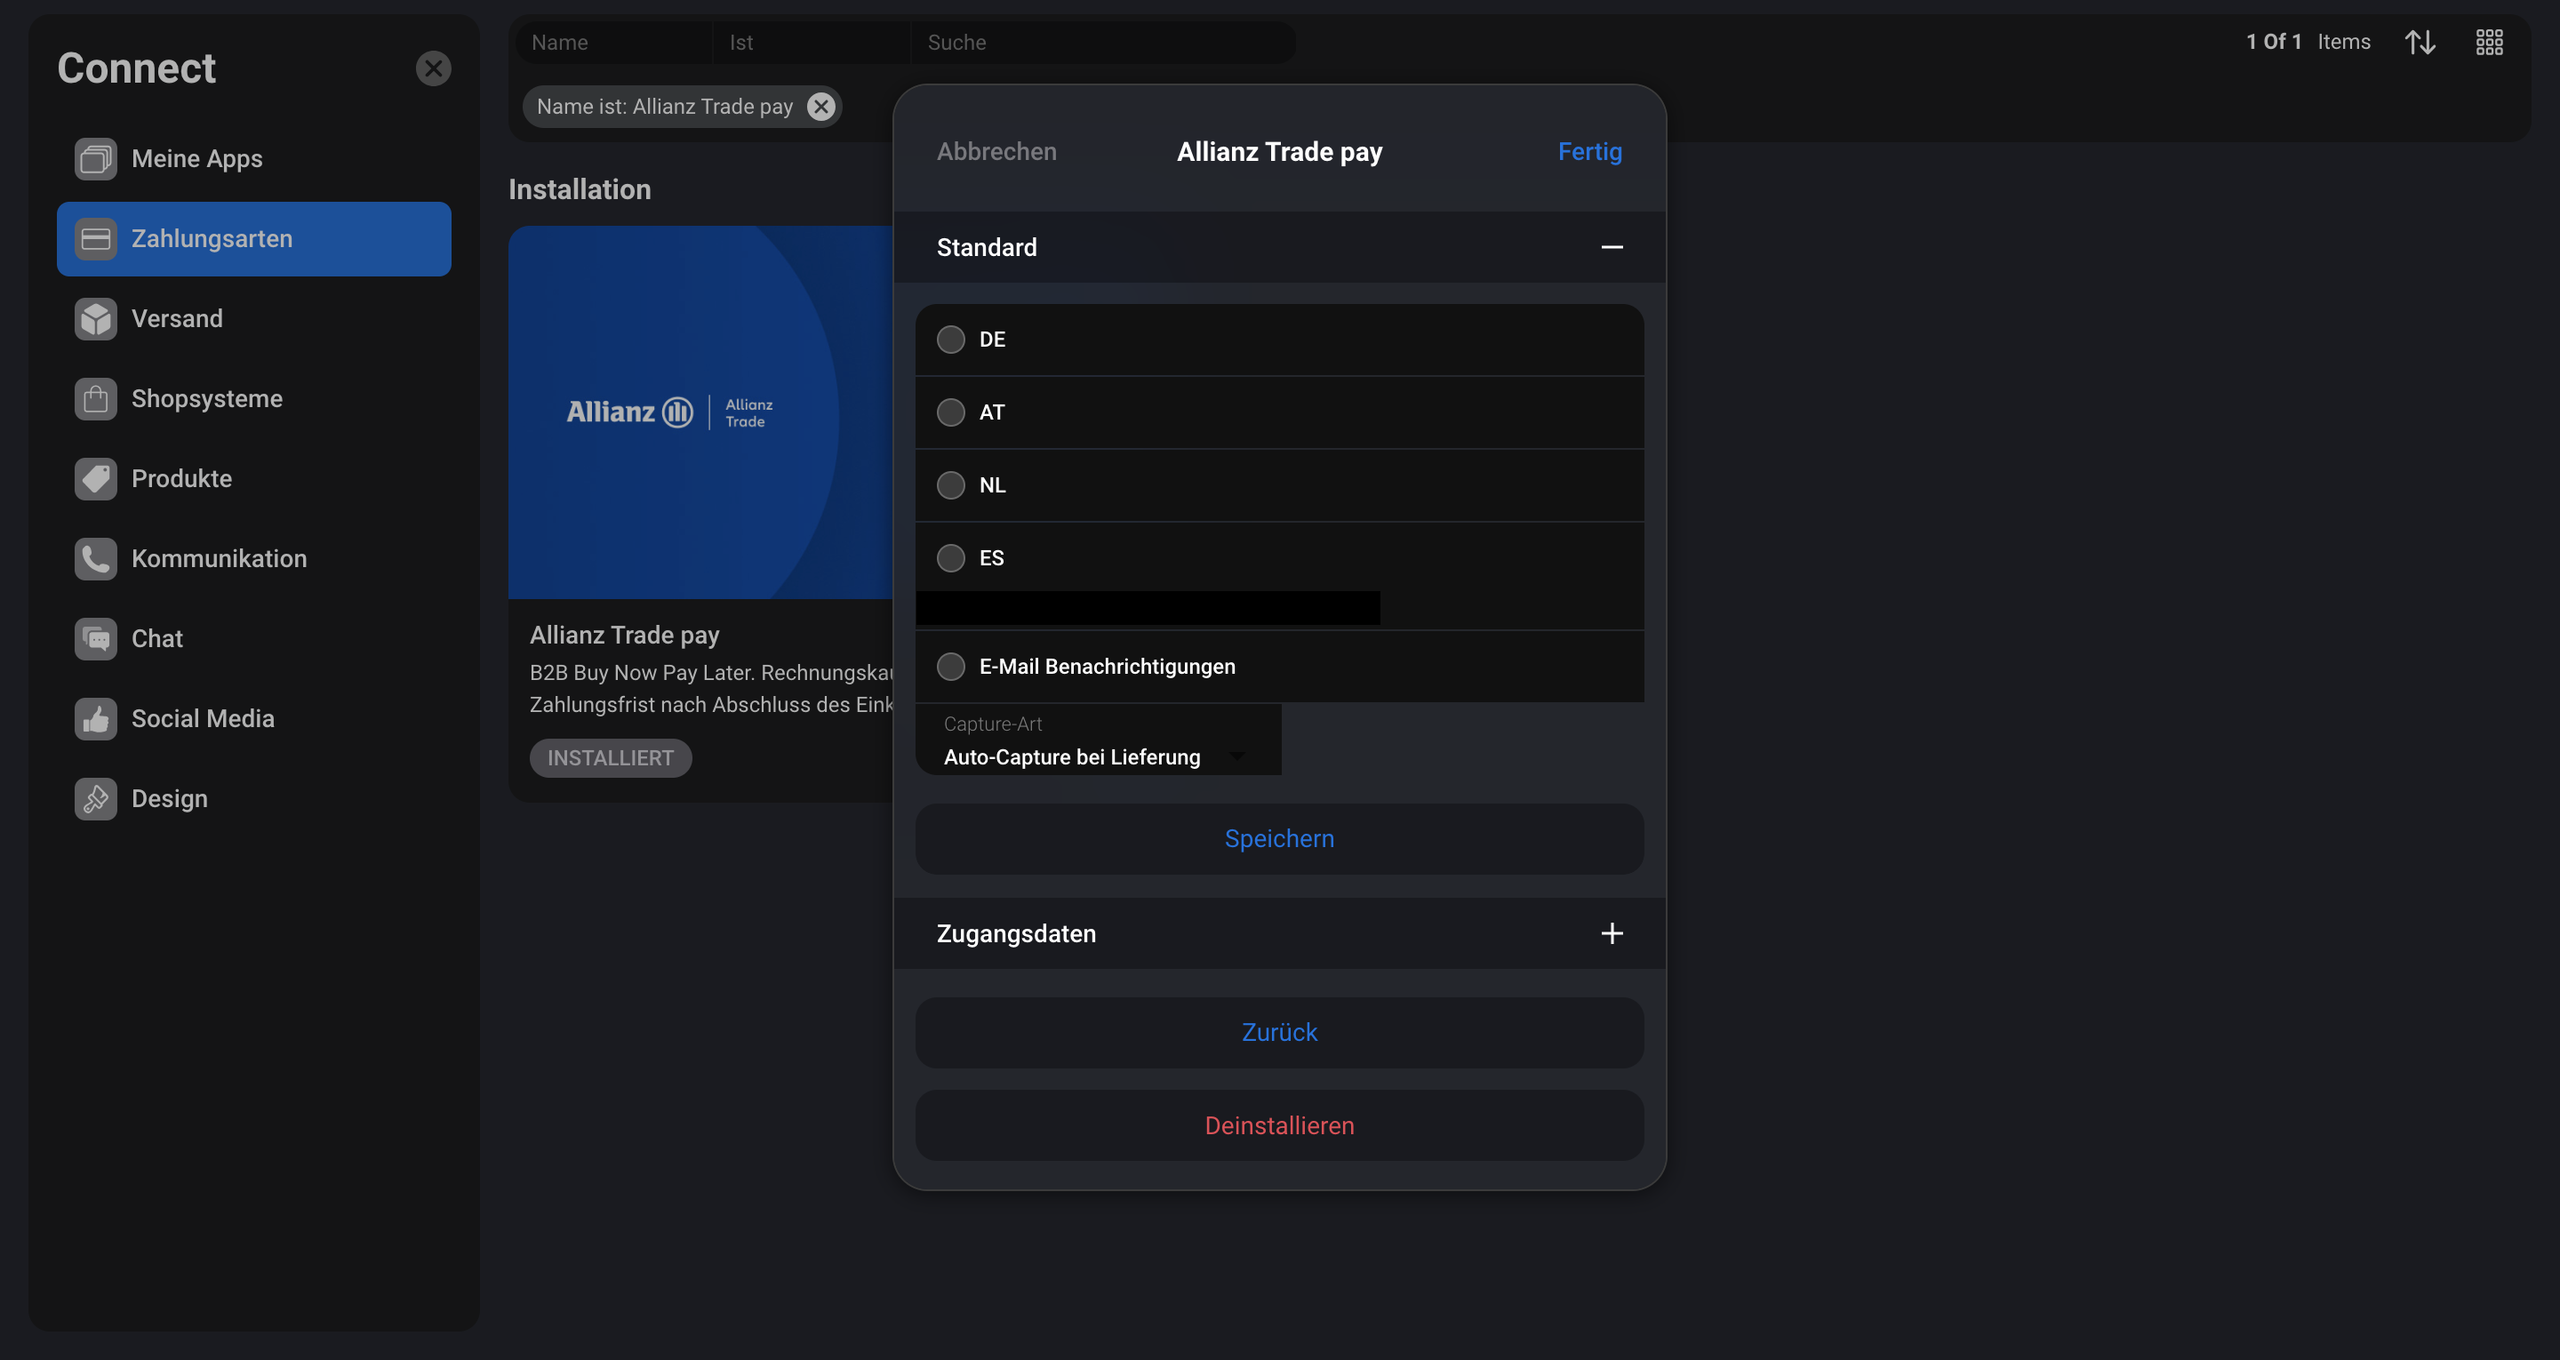2560x1360 pixels.
Task: Click Abbrechen in dialog header
Action: point(996,151)
